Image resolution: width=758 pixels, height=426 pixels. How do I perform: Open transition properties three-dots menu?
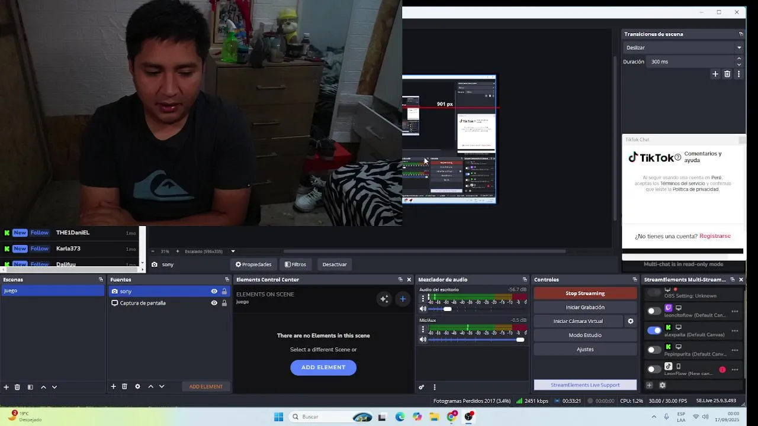[x=738, y=74]
